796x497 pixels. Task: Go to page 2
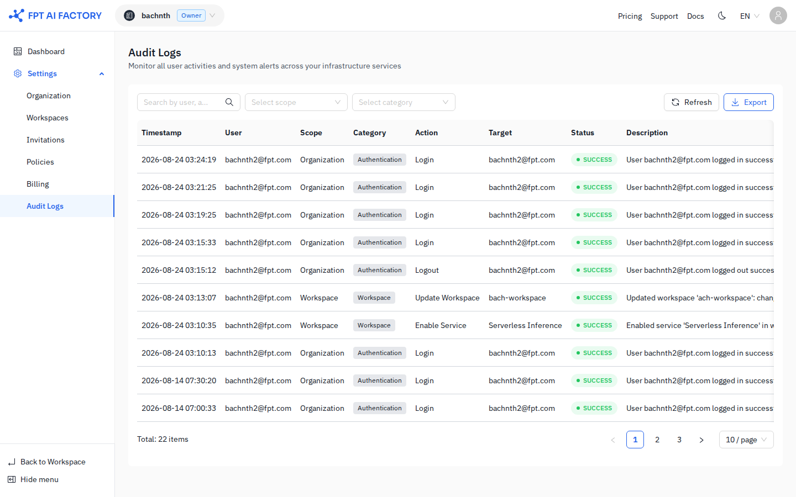(657, 440)
